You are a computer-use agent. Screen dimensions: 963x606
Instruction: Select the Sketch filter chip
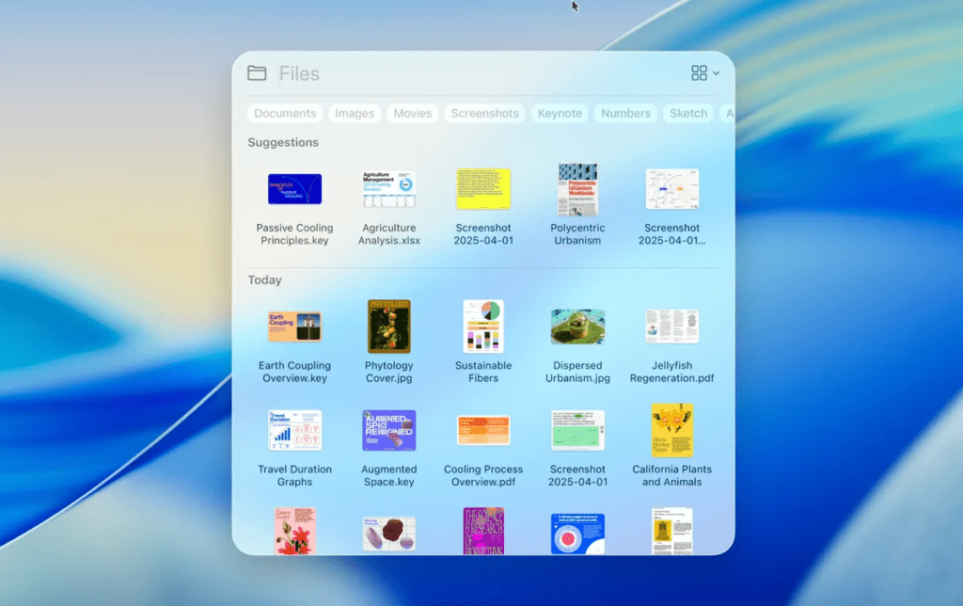pos(688,113)
